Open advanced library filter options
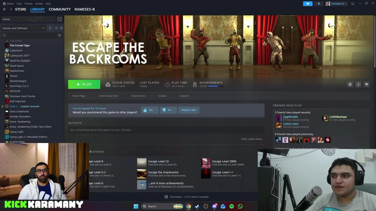This screenshot has width=376, height=211. coord(59,35)
